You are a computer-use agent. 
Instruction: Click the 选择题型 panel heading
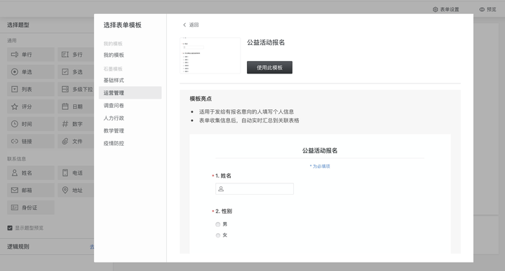[18, 25]
